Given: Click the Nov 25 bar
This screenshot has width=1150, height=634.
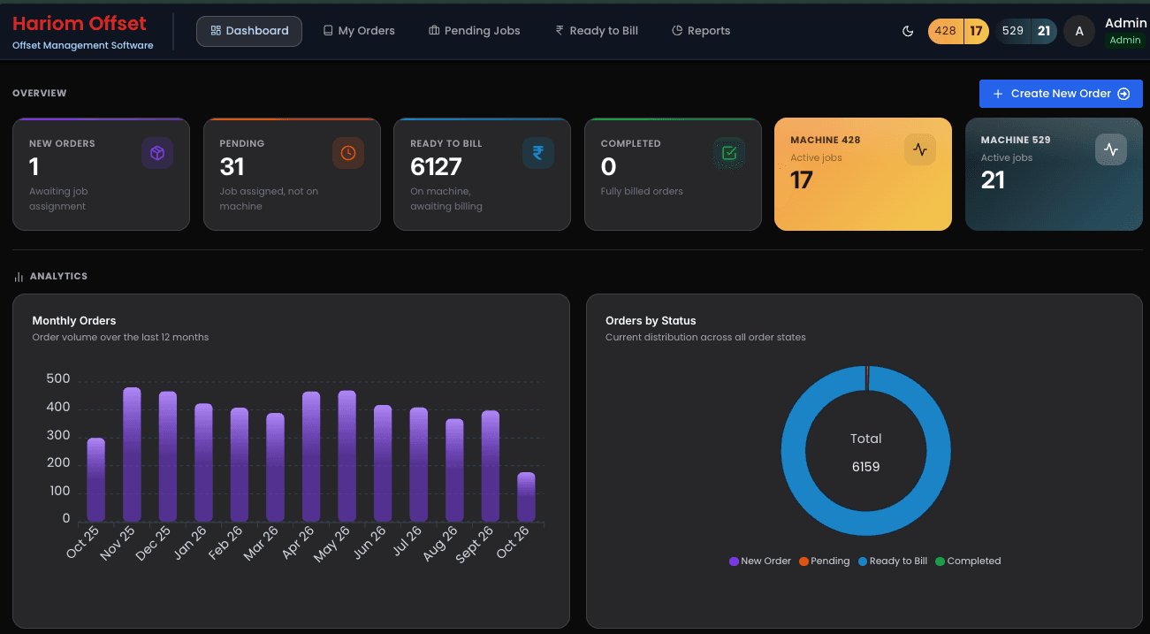Looking at the screenshot, I should coord(132,454).
